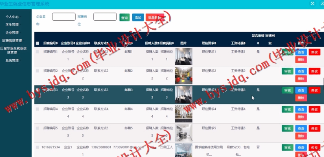Click 修改 button for 招聘编号1 row
Screen dimensions: 324x157
(315, 52)
